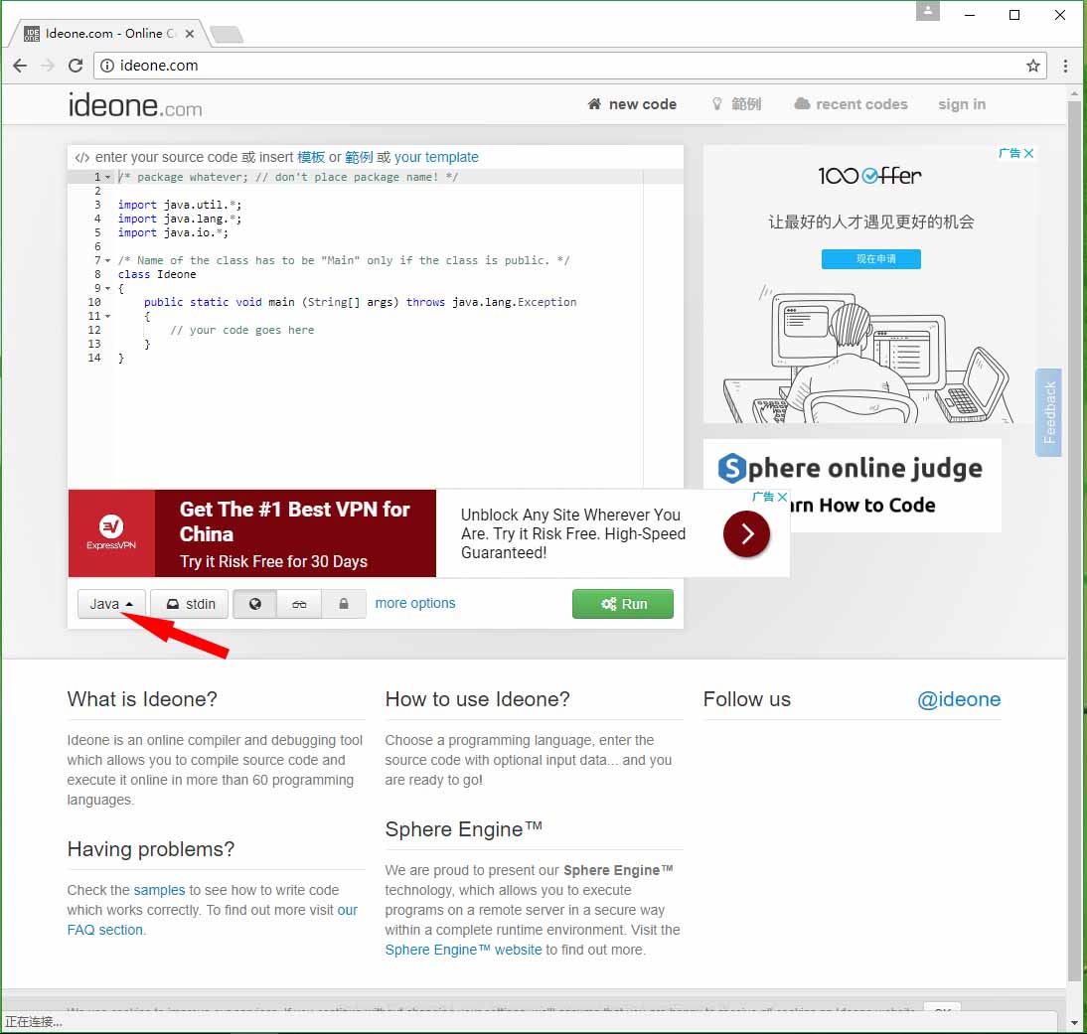The height and width of the screenshot is (1034, 1087).
Task: Open the samples link under Having problems
Action: tap(159, 890)
